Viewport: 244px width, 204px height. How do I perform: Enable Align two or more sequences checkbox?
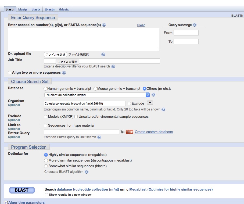10,73
